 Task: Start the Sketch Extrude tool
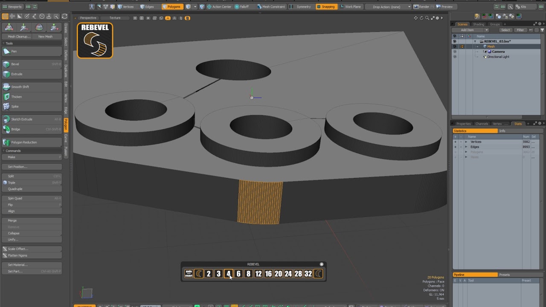32,119
